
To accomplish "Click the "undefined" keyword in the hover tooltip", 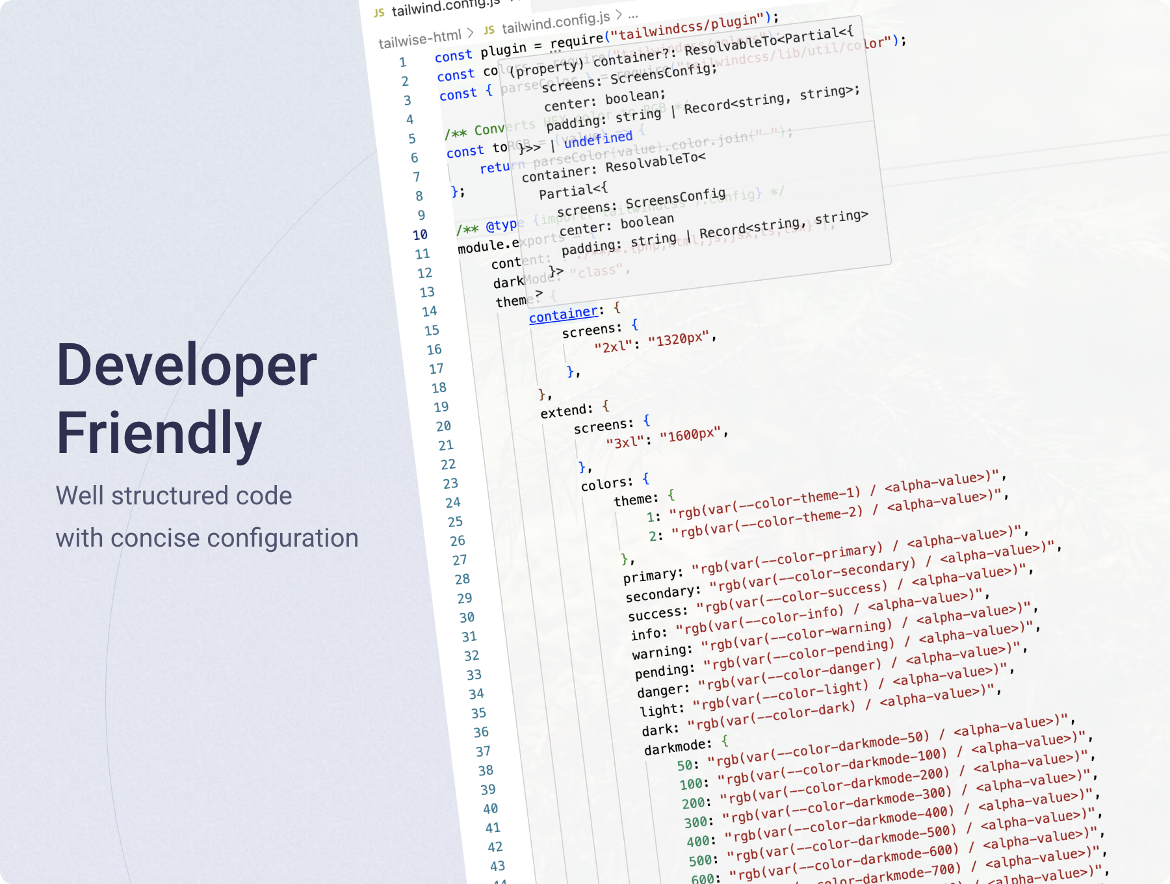I will 597,139.
